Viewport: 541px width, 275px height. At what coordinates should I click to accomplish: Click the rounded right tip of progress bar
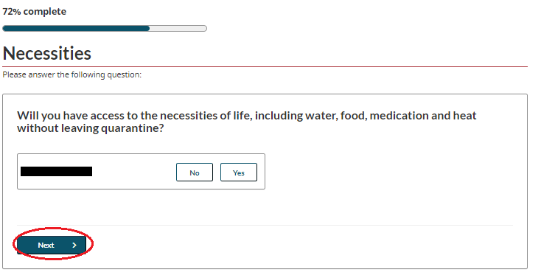point(205,28)
